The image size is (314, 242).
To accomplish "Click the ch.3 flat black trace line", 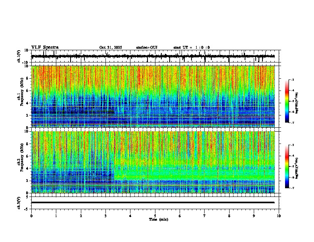I will click(x=153, y=202).
